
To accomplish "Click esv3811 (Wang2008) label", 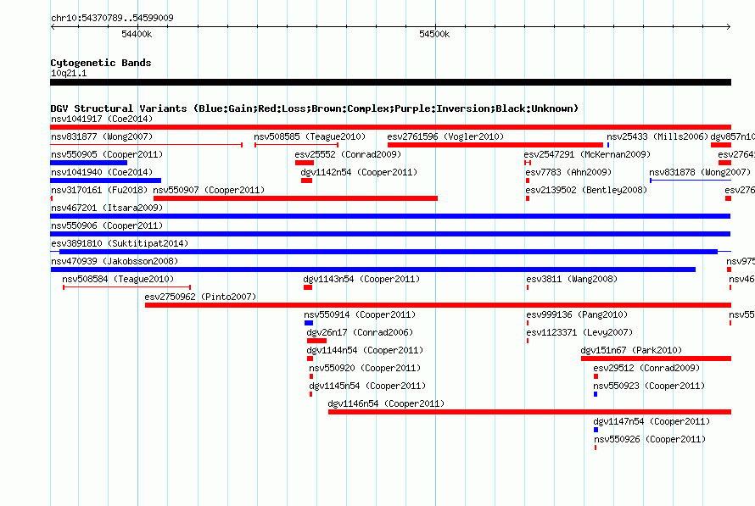I will tap(572, 279).
